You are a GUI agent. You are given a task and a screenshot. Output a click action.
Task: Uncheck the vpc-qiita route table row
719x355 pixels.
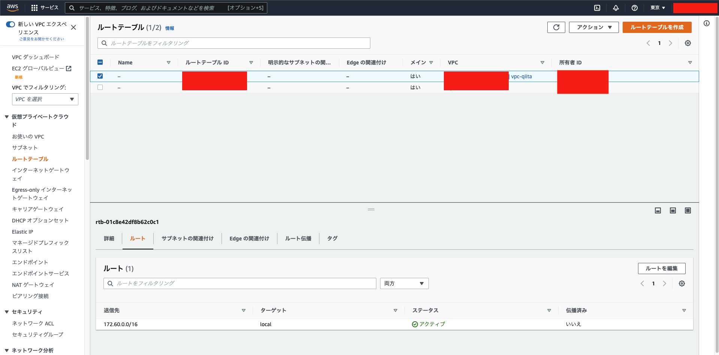[100, 76]
